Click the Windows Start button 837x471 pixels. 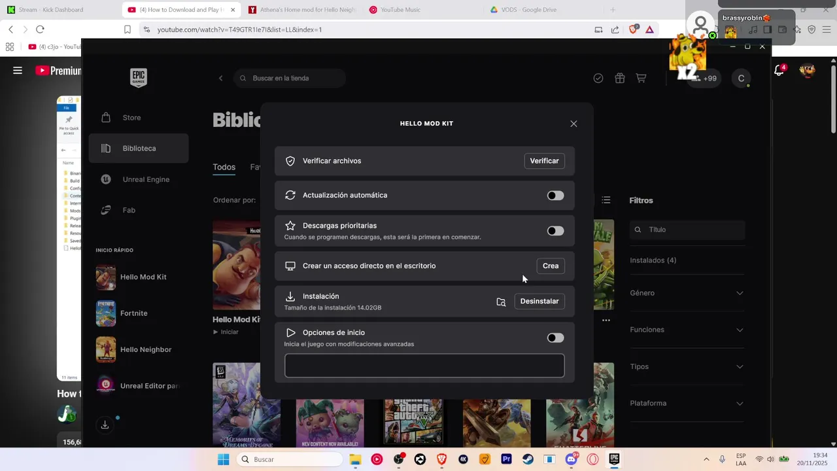pos(224,459)
